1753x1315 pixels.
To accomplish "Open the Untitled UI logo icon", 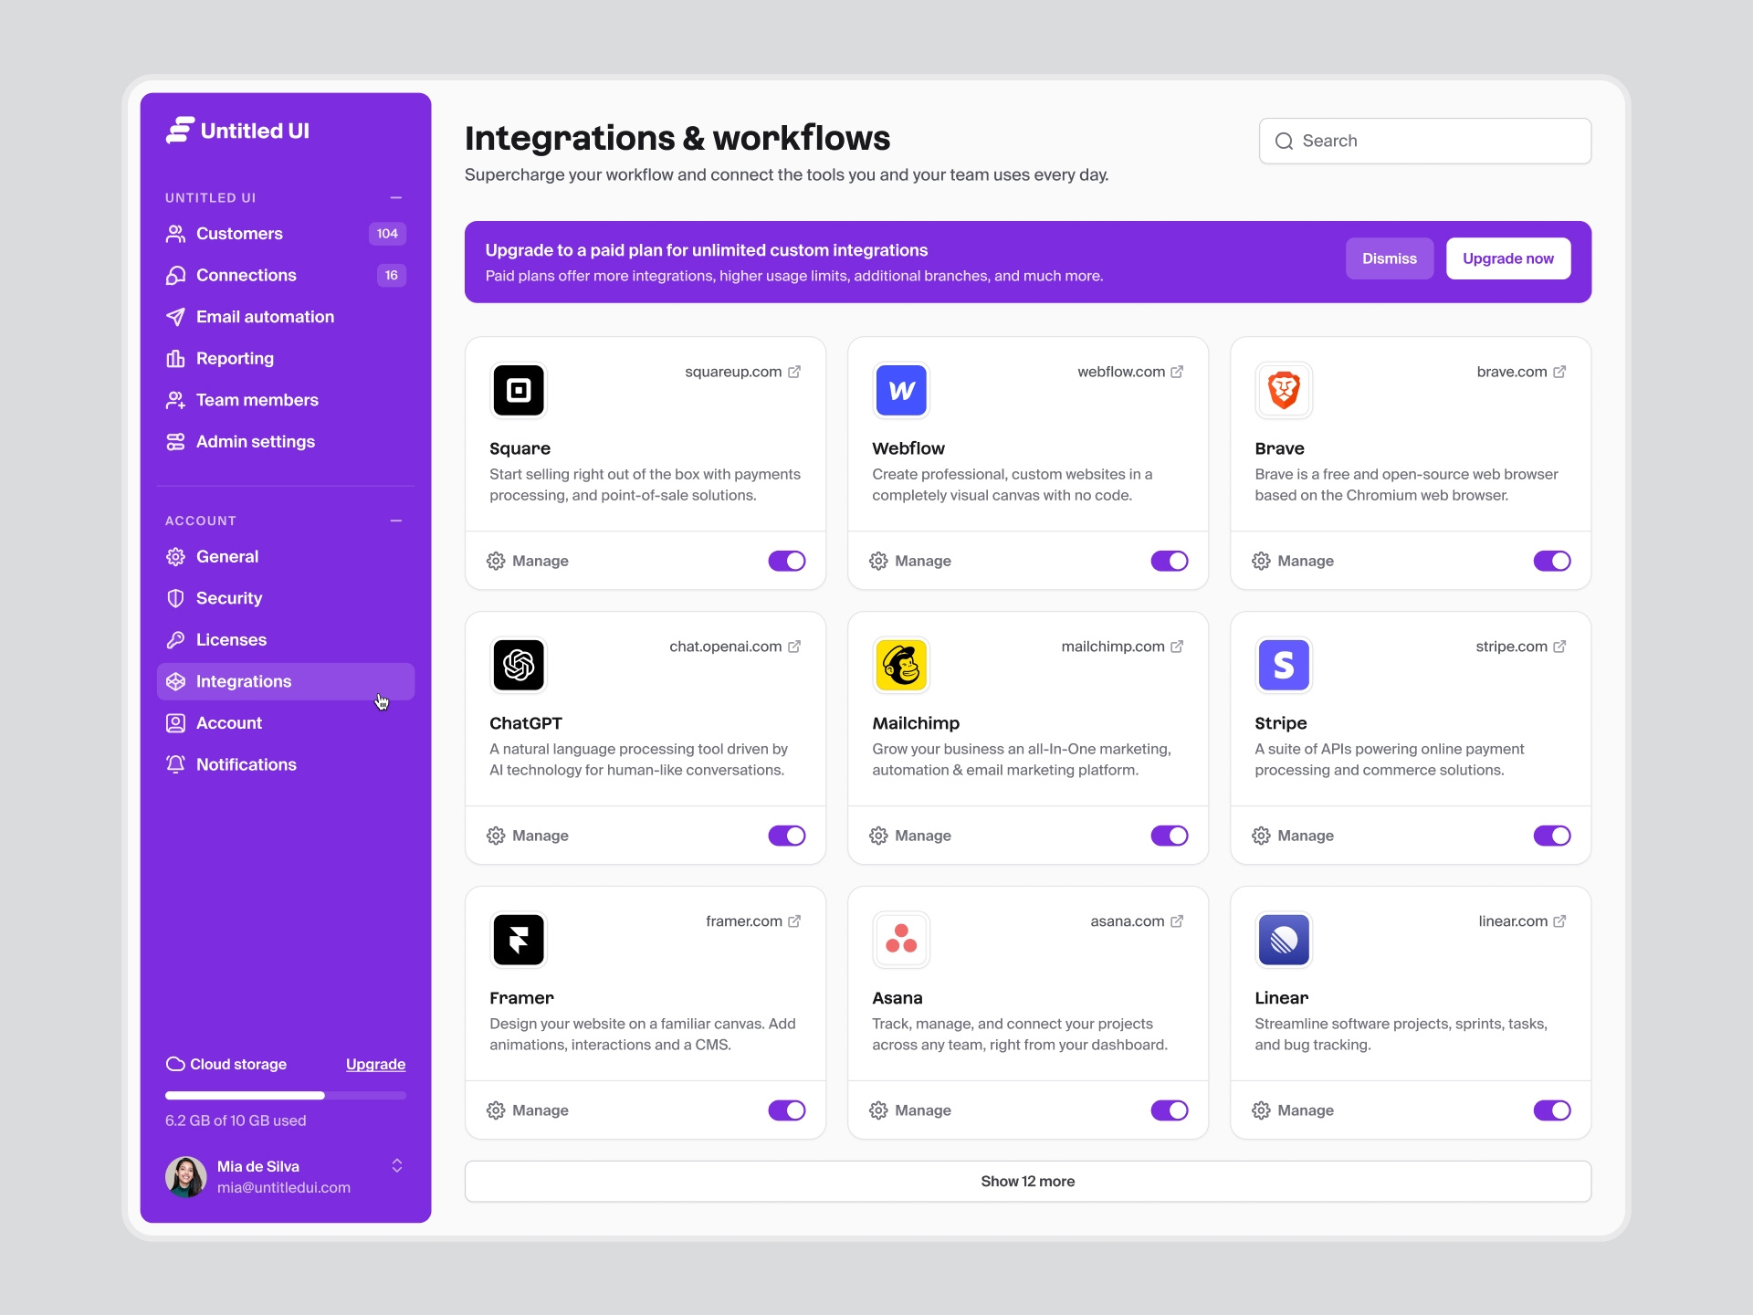I will pyautogui.click(x=177, y=130).
